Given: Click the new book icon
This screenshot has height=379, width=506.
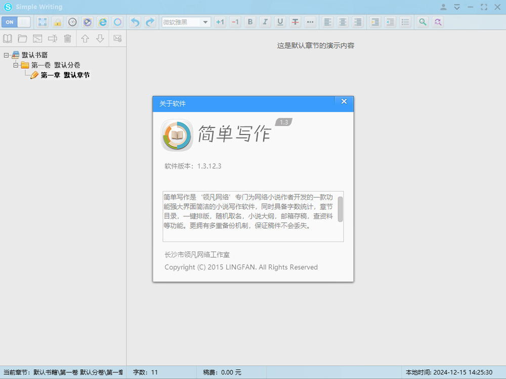Looking at the screenshot, I should [x=8, y=39].
